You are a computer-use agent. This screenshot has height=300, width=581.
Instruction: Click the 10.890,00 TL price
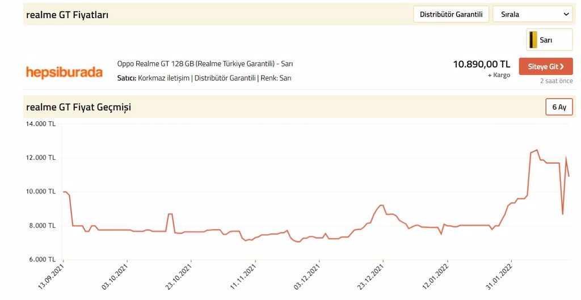481,64
